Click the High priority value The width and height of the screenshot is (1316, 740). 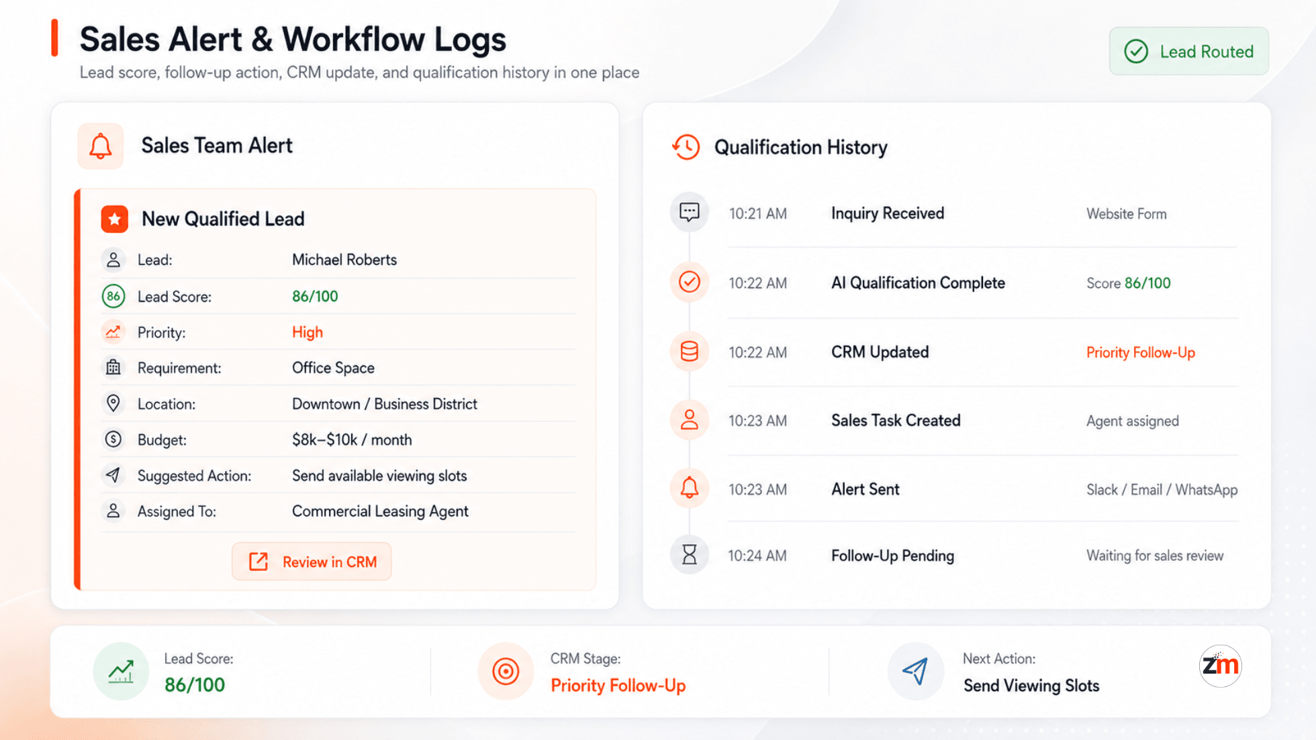coord(308,332)
